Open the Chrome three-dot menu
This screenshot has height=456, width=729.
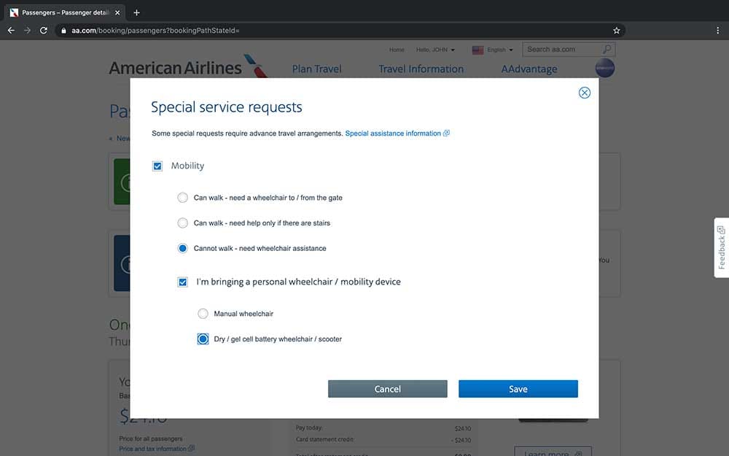[x=717, y=30]
